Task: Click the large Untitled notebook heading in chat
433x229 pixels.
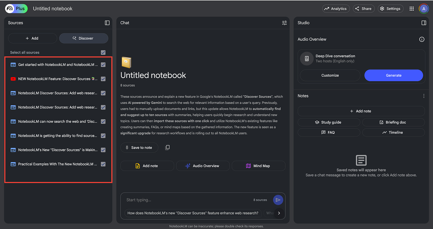Action: pos(153,75)
